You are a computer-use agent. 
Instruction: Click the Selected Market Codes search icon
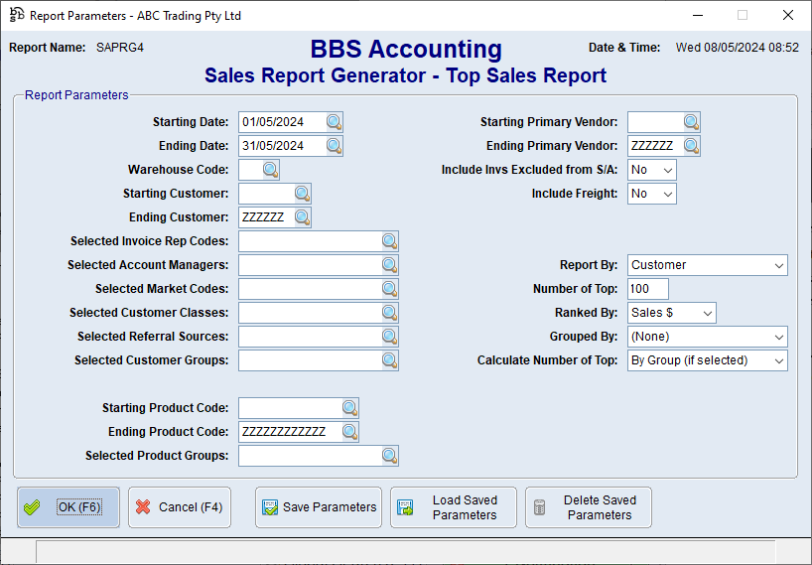(390, 289)
